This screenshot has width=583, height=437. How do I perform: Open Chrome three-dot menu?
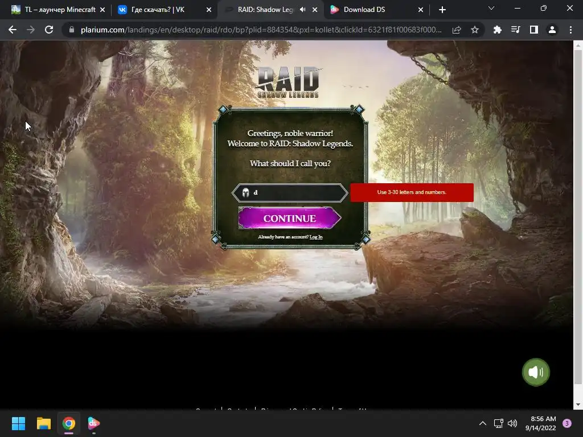570,30
